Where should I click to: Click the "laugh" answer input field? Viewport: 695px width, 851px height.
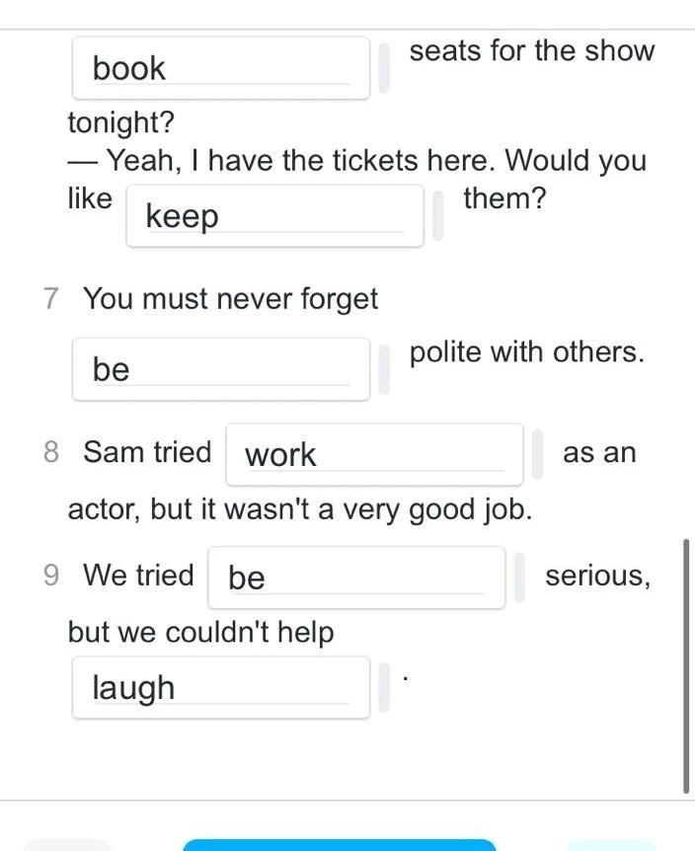[x=220, y=687]
